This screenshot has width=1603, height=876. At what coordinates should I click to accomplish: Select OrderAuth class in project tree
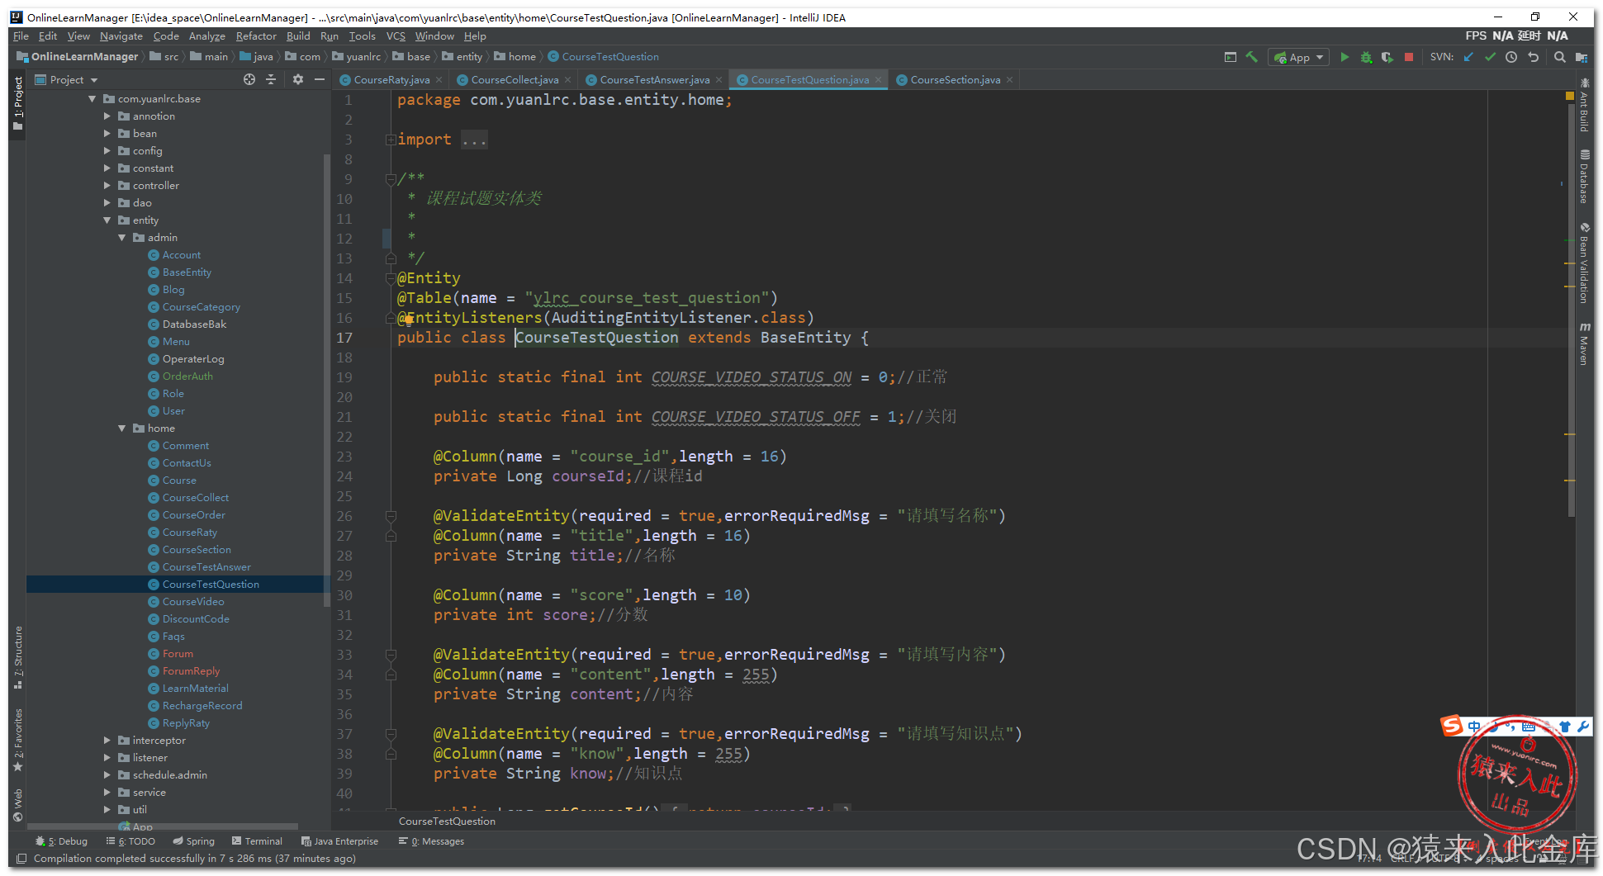pyautogui.click(x=187, y=376)
